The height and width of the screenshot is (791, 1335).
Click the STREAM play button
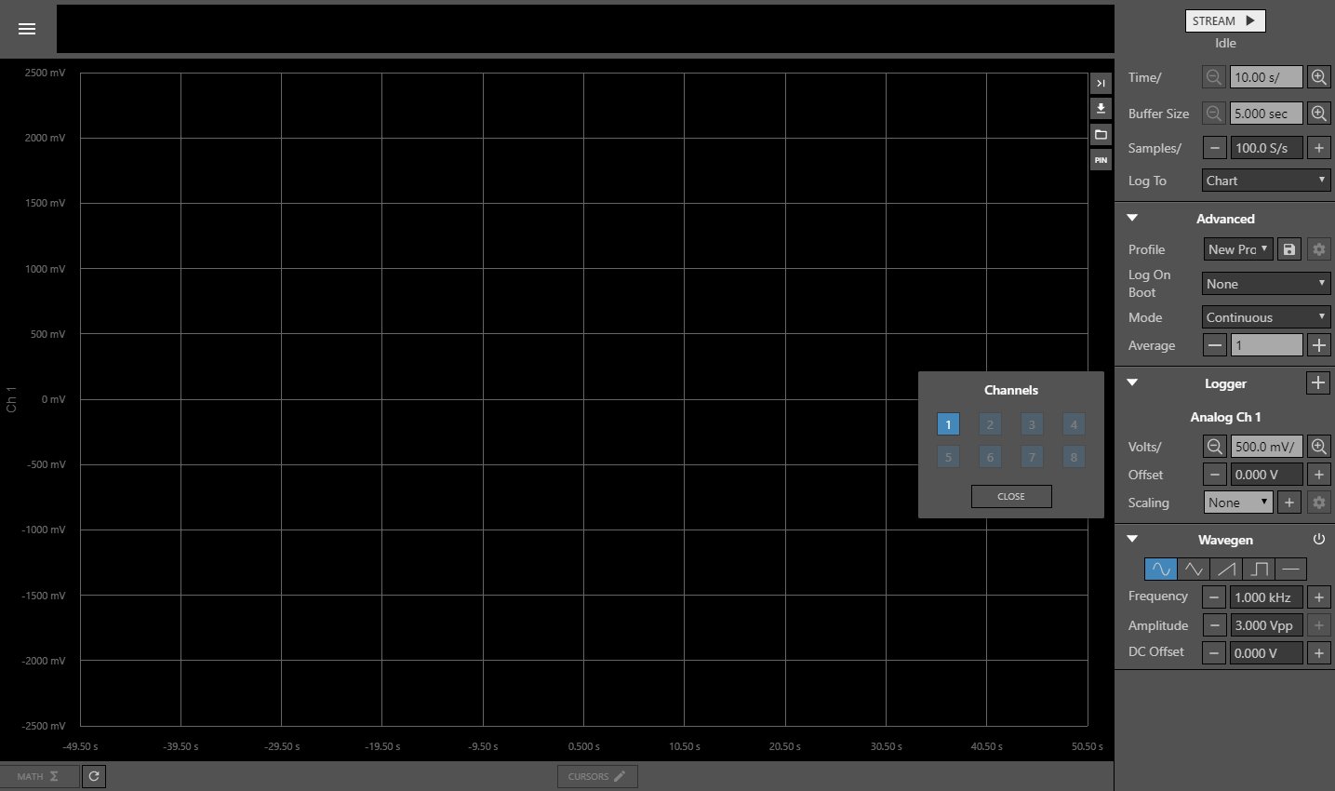pyautogui.click(x=1224, y=20)
